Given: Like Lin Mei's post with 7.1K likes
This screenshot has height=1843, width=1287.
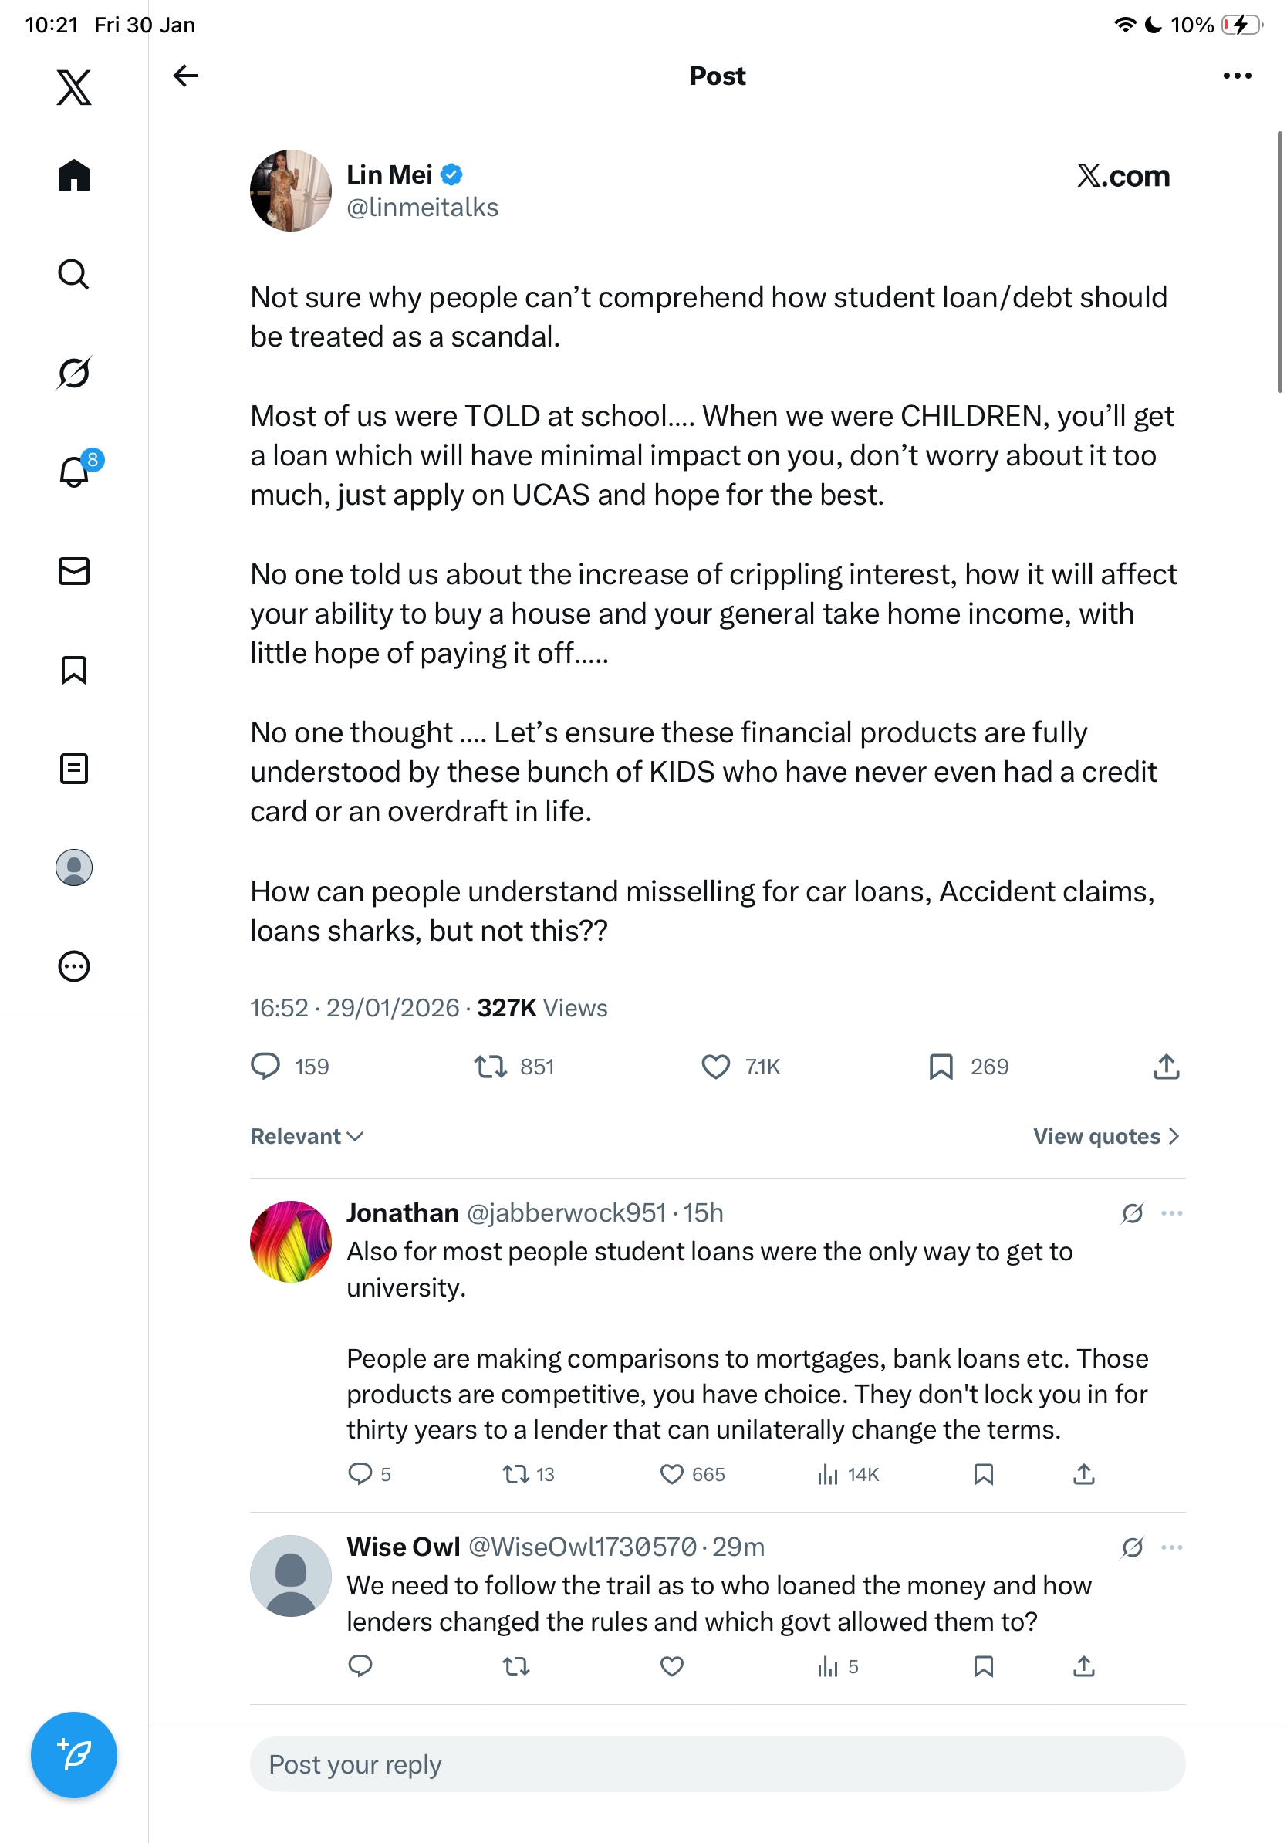Looking at the screenshot, I should coord(716,1067).
